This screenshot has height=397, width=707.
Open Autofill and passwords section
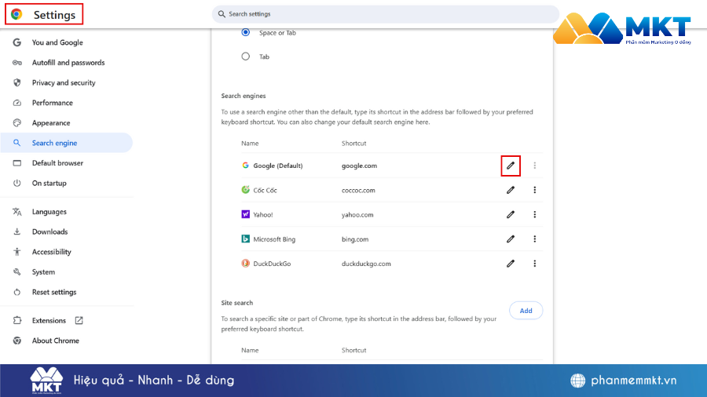(x=67, y=63)
